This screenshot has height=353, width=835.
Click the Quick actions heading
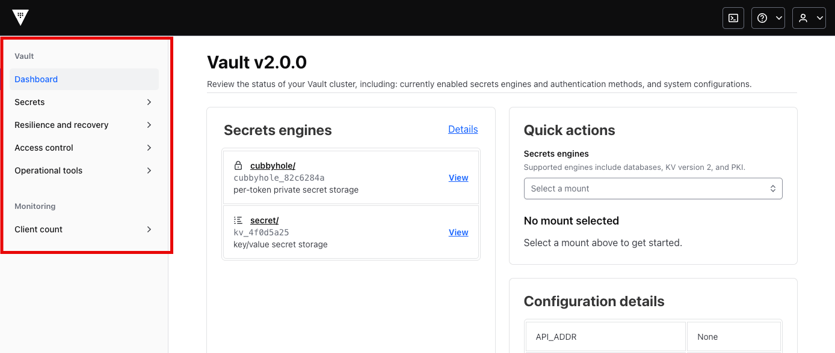pyautogui.click(x=570, y=130)
